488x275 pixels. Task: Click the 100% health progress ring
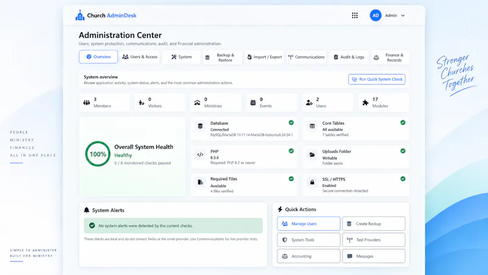[98, 154]
